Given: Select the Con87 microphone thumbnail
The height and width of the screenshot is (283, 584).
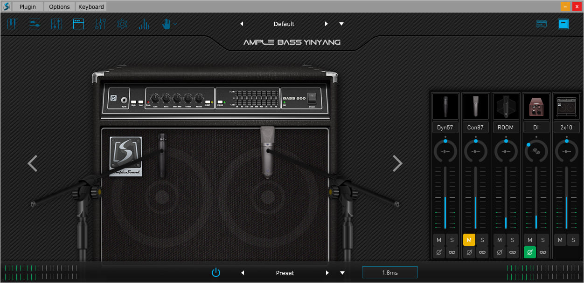Looking at the screenshot, I should 475,107.
